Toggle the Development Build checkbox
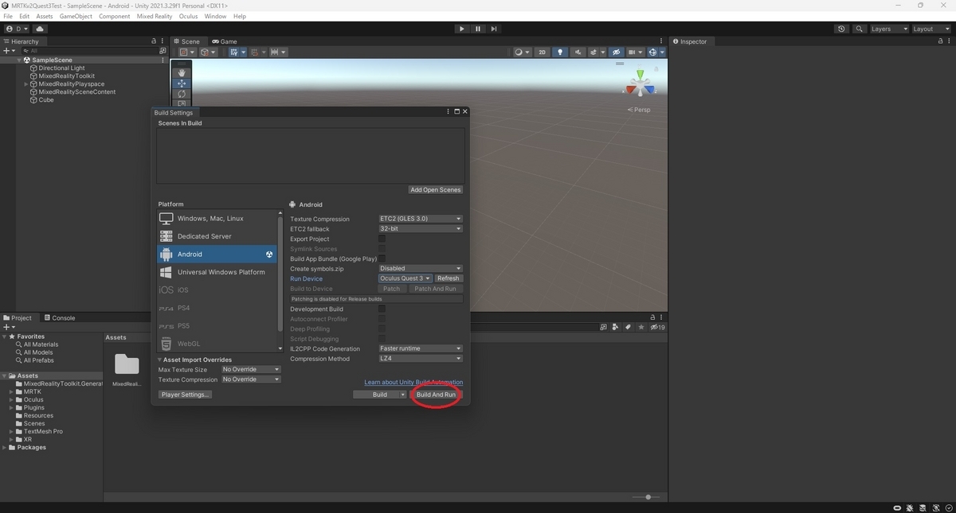 coord(382,309)
